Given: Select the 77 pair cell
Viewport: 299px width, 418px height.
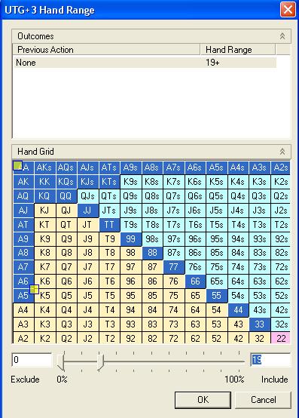Looking at the screenshot, I should click(174, 267).
